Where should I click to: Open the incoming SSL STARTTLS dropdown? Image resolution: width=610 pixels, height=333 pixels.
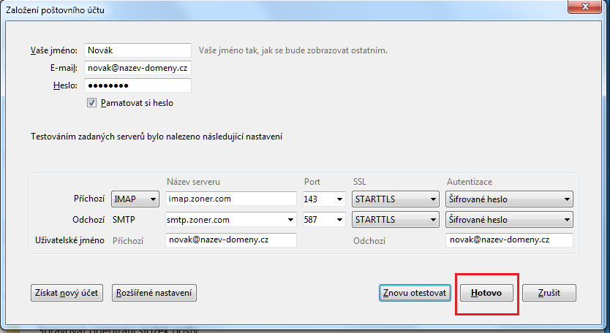coord(395,199)
